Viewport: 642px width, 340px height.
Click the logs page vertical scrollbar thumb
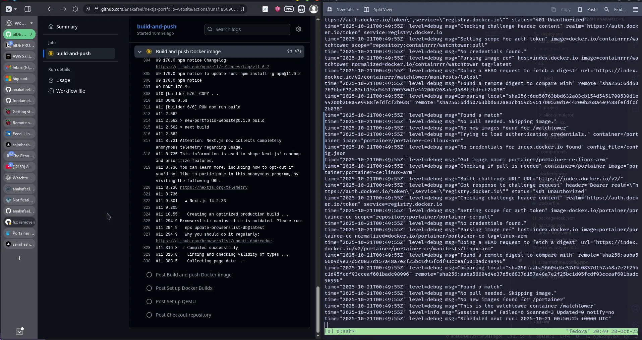pos(318,309)
